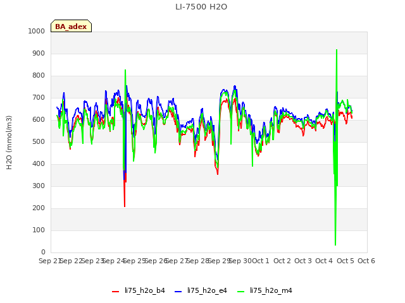This screenshot has width=405, height=303.
Task: Click the Oct 3 x-axis label
Action: coord(303,261)
